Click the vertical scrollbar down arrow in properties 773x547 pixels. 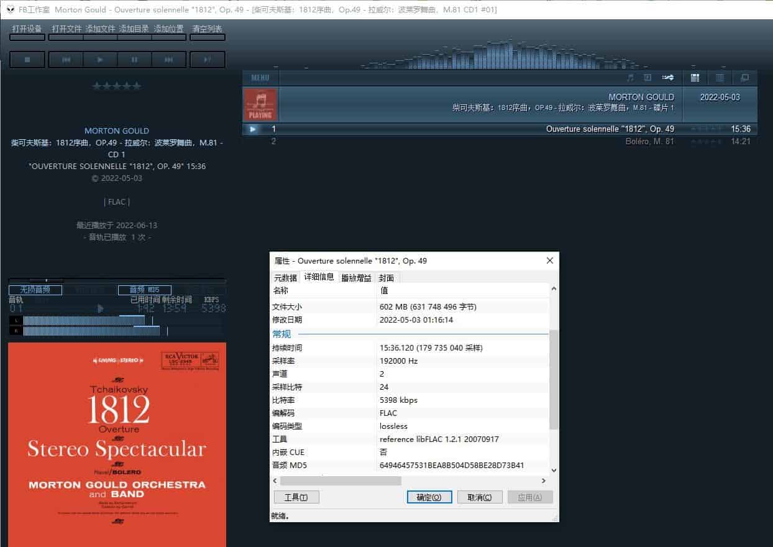[x=554, y=471]
